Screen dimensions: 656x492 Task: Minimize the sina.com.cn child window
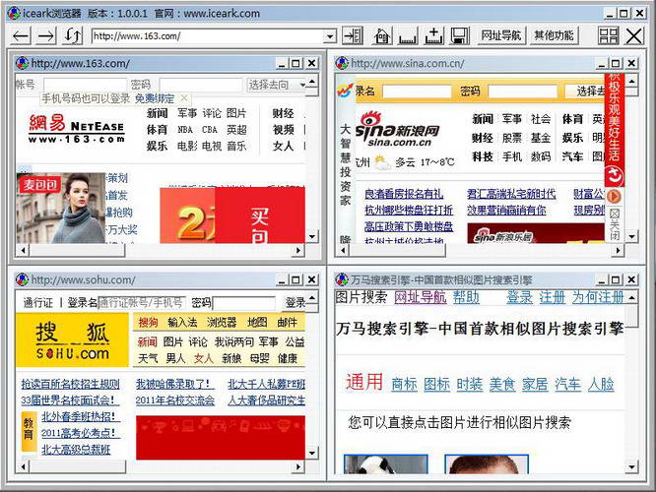pos(601,63)
